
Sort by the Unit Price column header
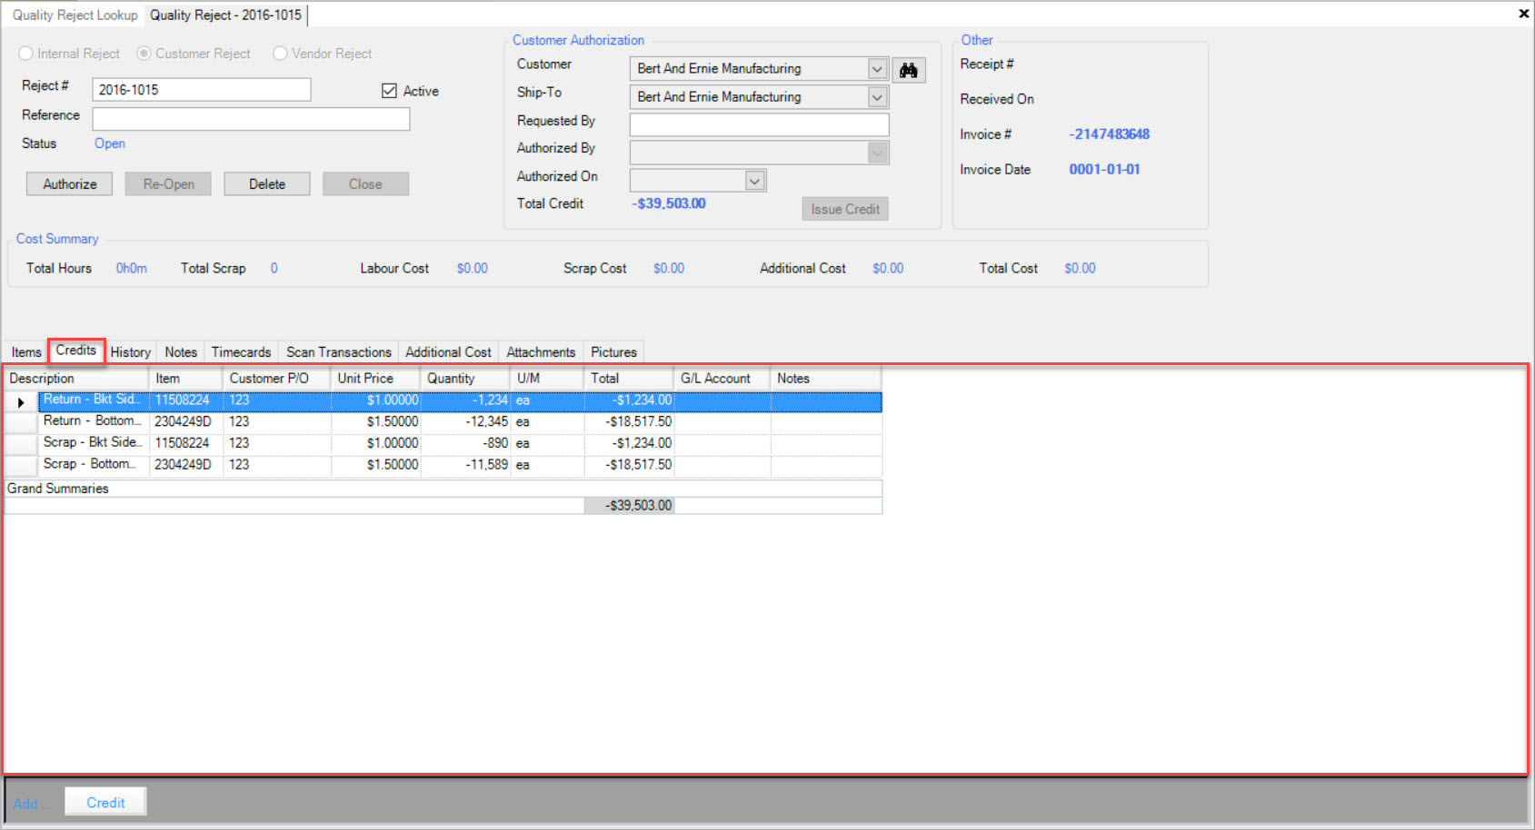(375, 379)
